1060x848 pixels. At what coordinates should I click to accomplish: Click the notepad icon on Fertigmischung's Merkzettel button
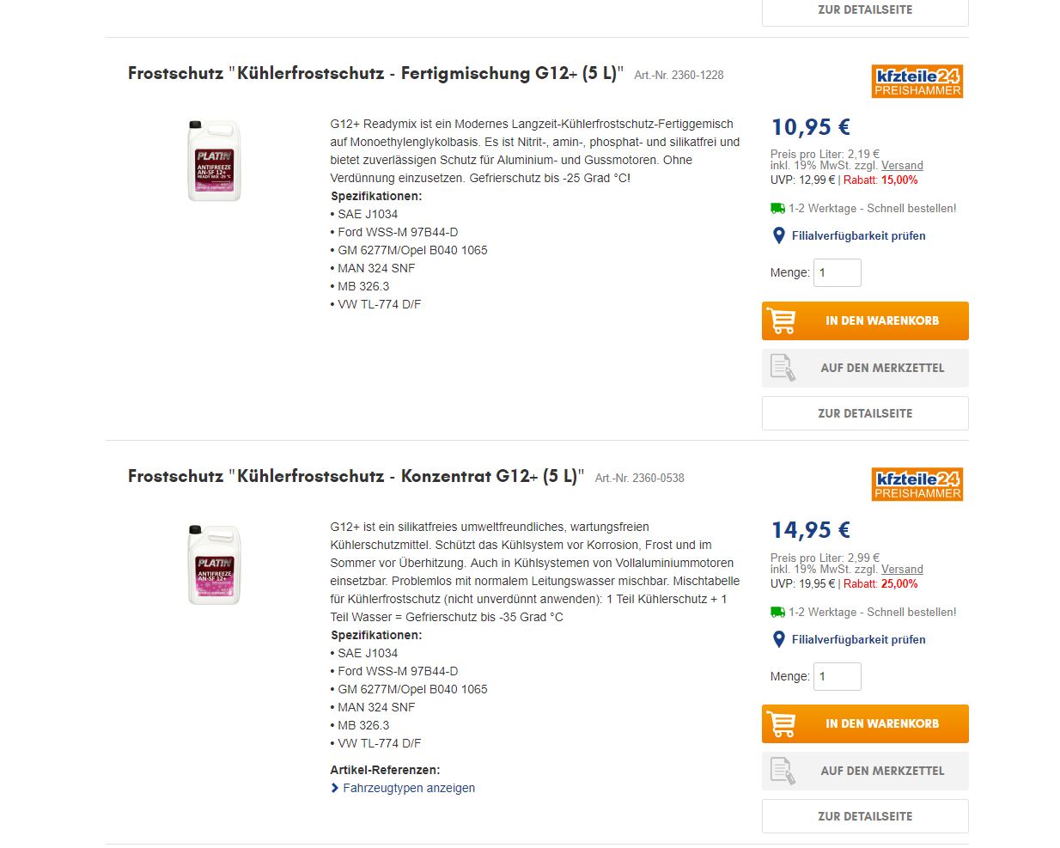pyautogui.click(x=783, y=368)
